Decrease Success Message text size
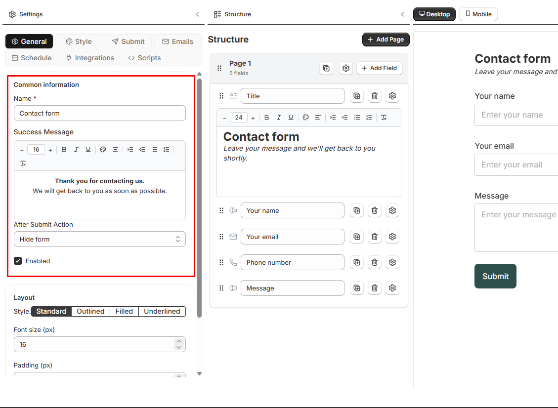 coord(22,150)
